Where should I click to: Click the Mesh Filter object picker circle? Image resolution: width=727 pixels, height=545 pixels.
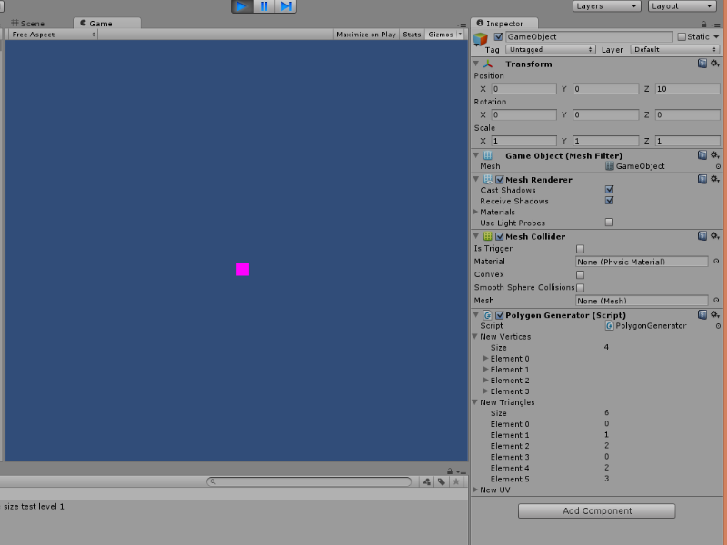pos(718,166)
